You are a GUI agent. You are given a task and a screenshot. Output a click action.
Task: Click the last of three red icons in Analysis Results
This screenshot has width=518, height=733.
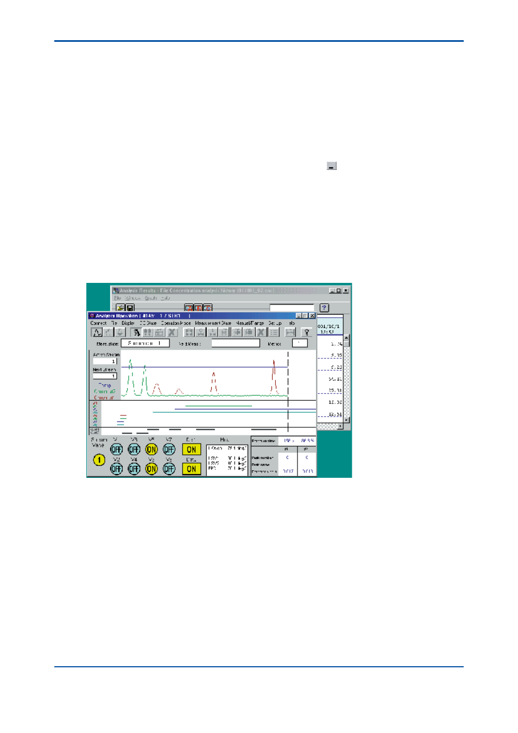pyautogui.click(x=207, y=308)
